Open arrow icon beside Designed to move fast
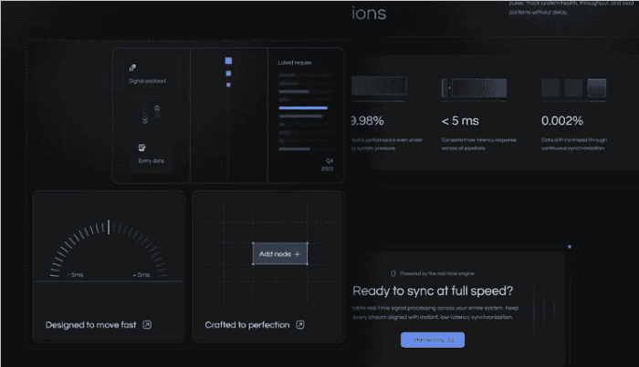Viewport: 639px width, 367px height. [147, 325]
